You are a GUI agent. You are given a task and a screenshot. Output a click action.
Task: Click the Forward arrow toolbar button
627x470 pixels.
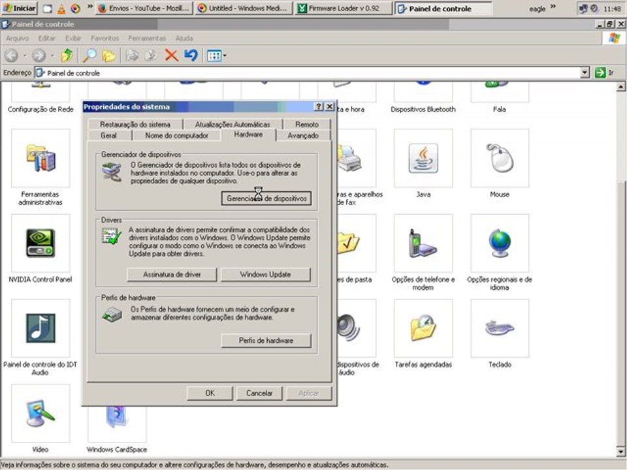[39, 55]
